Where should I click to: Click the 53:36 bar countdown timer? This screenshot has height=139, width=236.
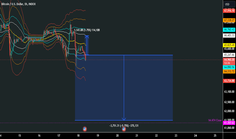click(x=227, y=63)
